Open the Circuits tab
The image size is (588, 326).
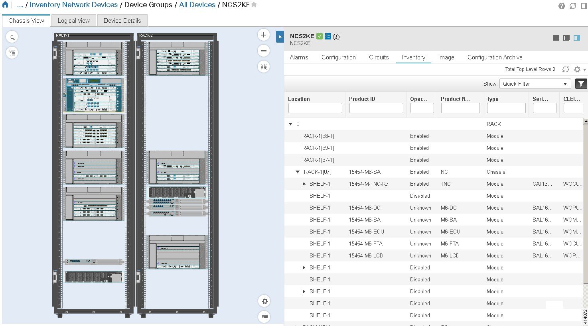pos(379,57)
